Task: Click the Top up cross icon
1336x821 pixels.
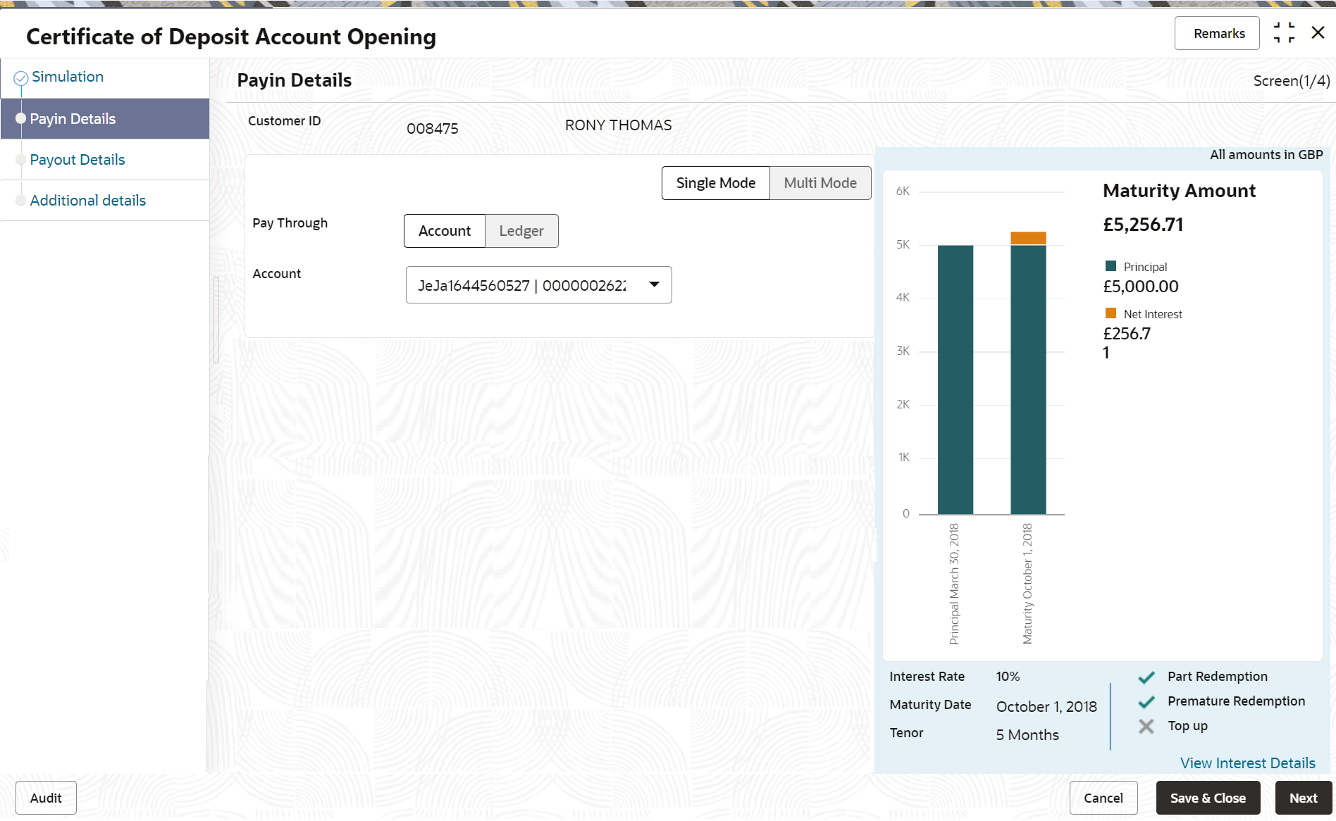Action: pos(1146,727)
